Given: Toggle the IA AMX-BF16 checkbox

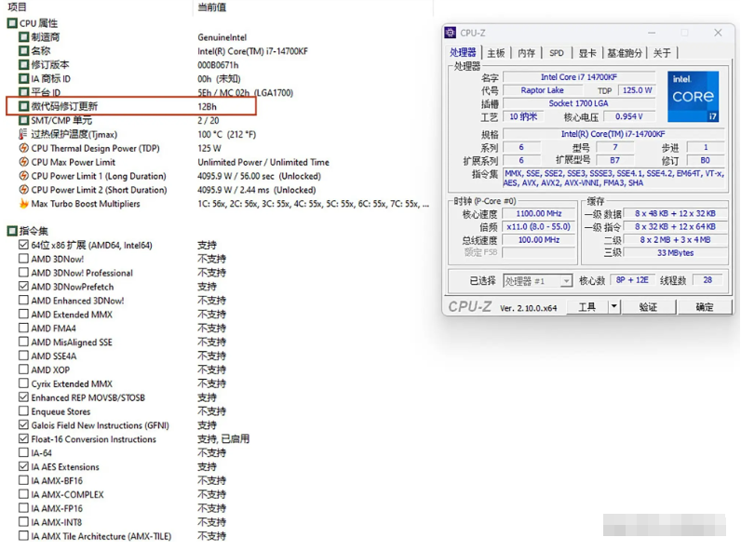Looking at the screenshot, I should click(23, 480).
